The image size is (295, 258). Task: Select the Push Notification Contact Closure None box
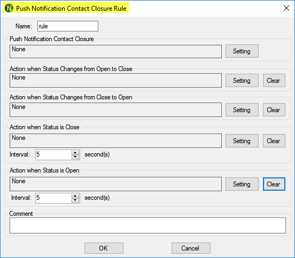tap(116, 51)
